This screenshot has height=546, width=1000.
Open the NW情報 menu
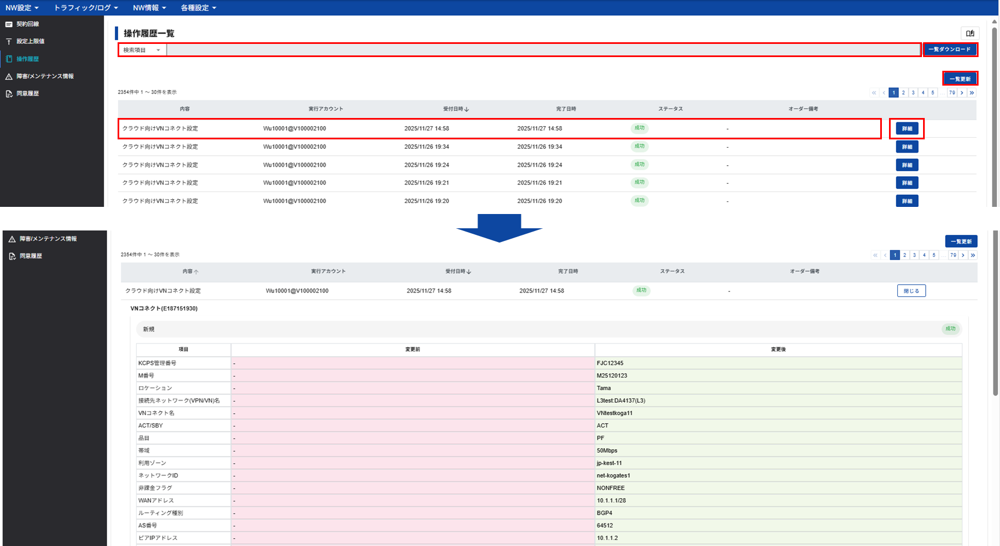point(149,8)
